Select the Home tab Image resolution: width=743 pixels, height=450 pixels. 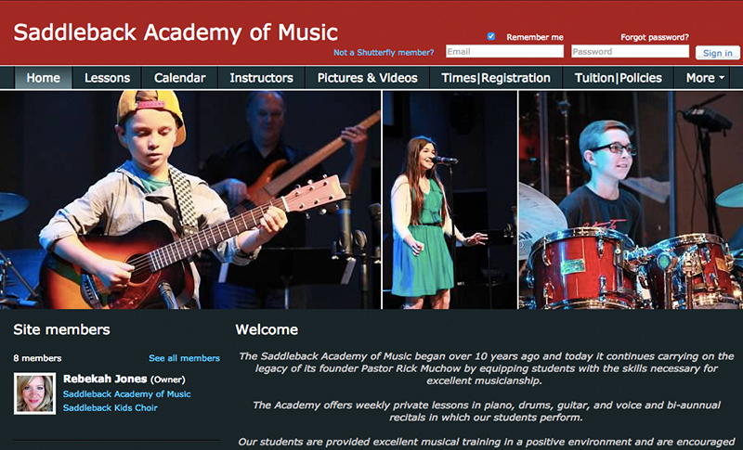(43, 78)
